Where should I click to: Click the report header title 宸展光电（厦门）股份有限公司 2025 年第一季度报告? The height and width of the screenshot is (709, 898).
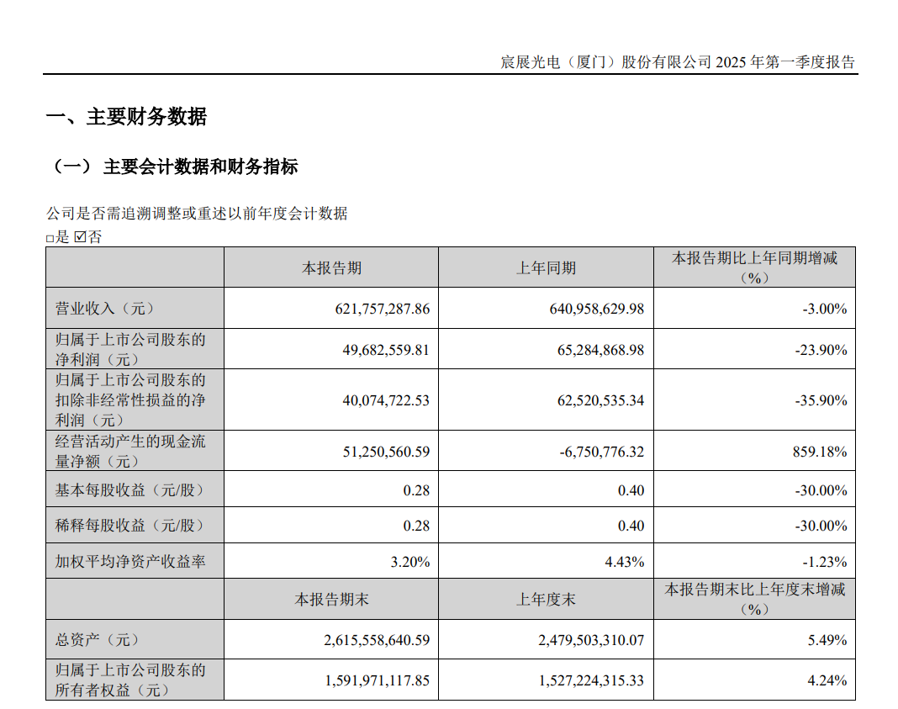tap(678, 62)
